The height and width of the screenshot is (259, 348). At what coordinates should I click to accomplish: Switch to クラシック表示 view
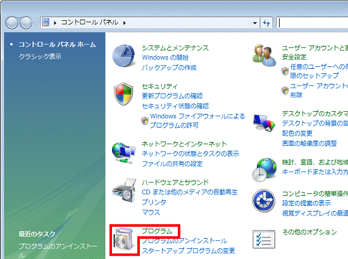pos(40,56)
